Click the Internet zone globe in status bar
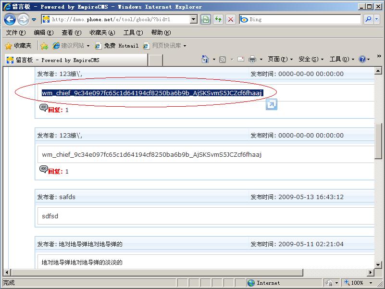 point(251,283)
